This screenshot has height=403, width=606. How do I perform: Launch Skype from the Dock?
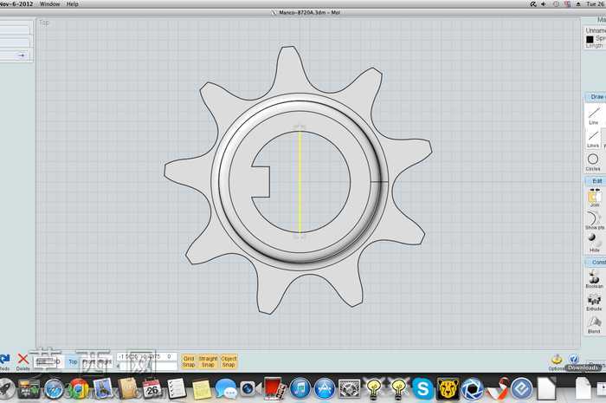click(422, 388)
